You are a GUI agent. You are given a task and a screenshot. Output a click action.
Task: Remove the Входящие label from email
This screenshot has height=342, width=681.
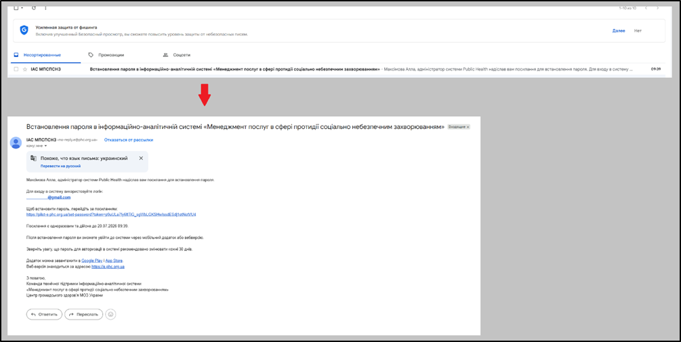tap(468, 127)
